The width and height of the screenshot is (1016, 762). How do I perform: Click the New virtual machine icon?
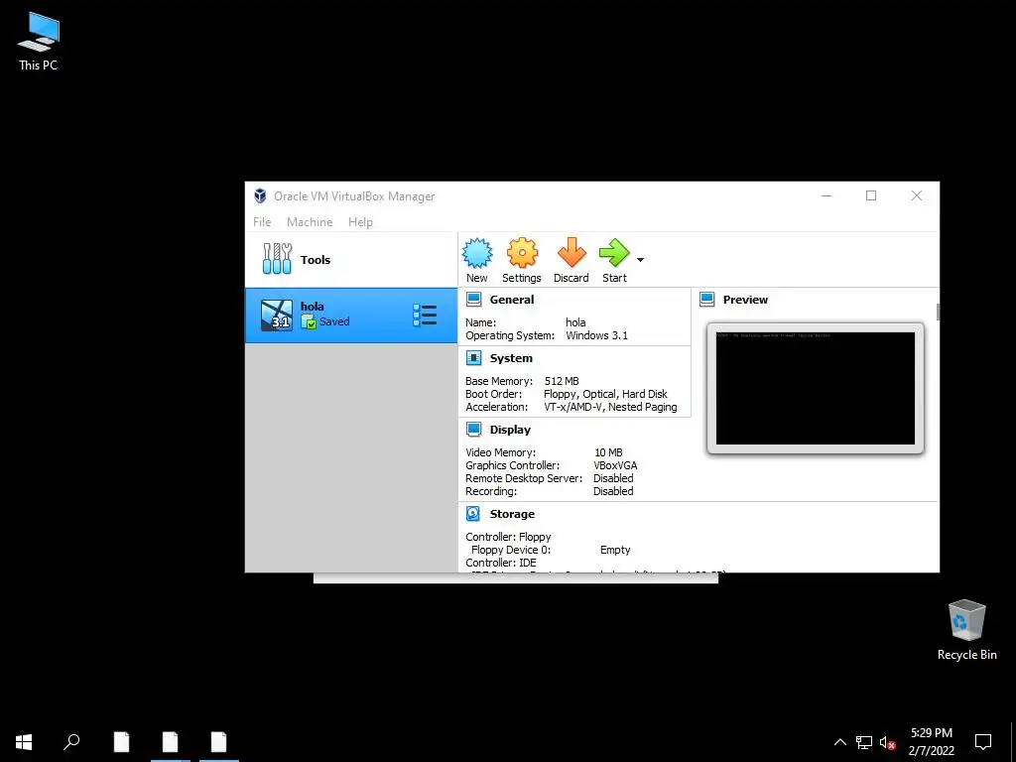click(x=477, y=253)
